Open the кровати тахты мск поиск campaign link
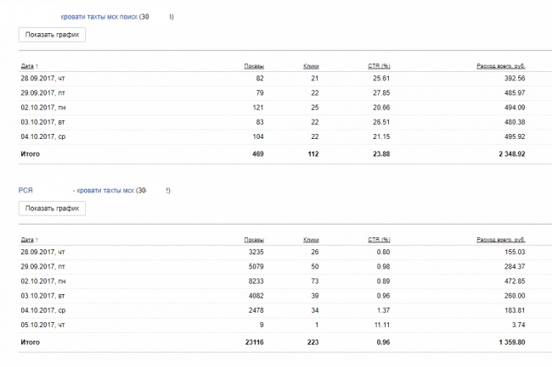Screen dimensions: 552x367 [x=99, y=17]
